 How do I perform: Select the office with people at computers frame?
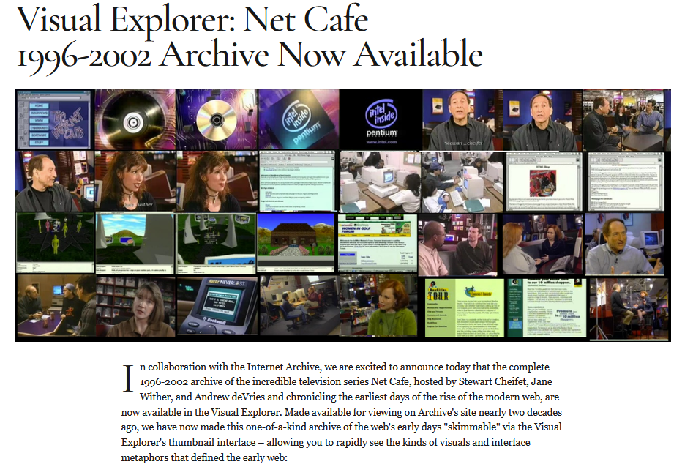point(299,306)
